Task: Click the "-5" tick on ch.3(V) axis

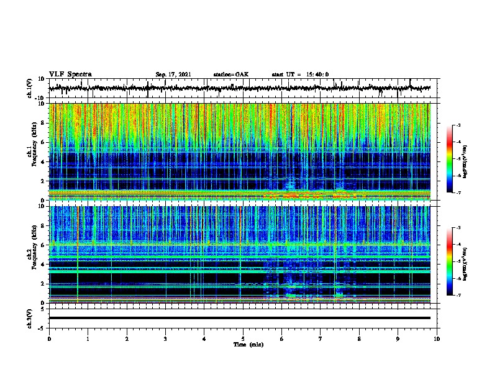Action: point(42,328)
